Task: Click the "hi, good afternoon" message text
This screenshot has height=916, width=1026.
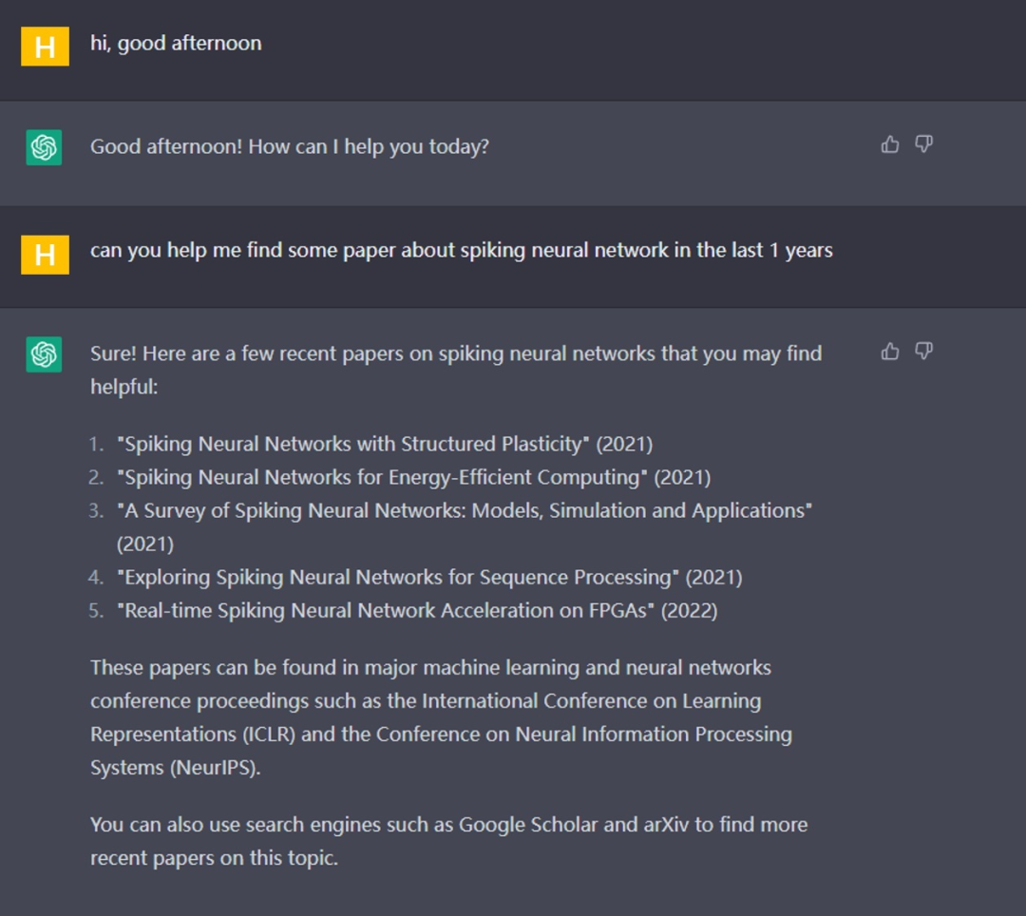Action: [x=176, y=44]
